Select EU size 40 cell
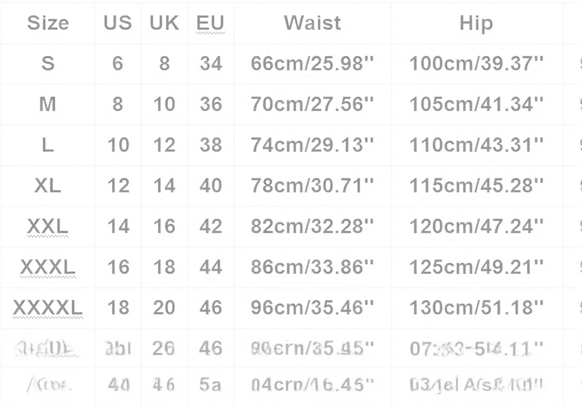This screenshot has width=582, height=406. tap(211, 185)
